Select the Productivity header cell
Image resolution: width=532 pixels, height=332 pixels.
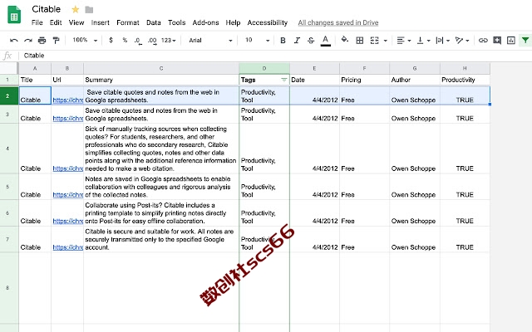pos(465,80)
